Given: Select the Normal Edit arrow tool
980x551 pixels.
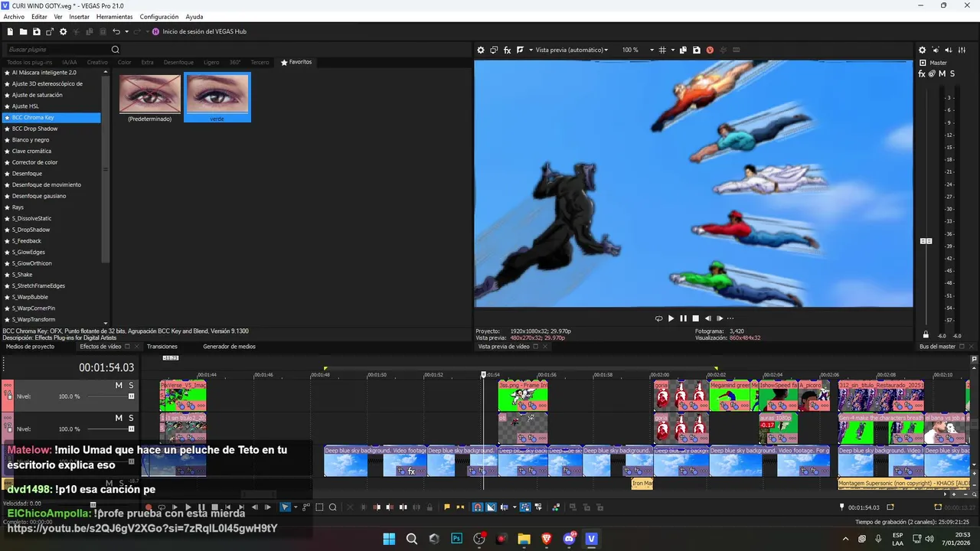Looking at the screenshot, I should [x=285, y=507].
